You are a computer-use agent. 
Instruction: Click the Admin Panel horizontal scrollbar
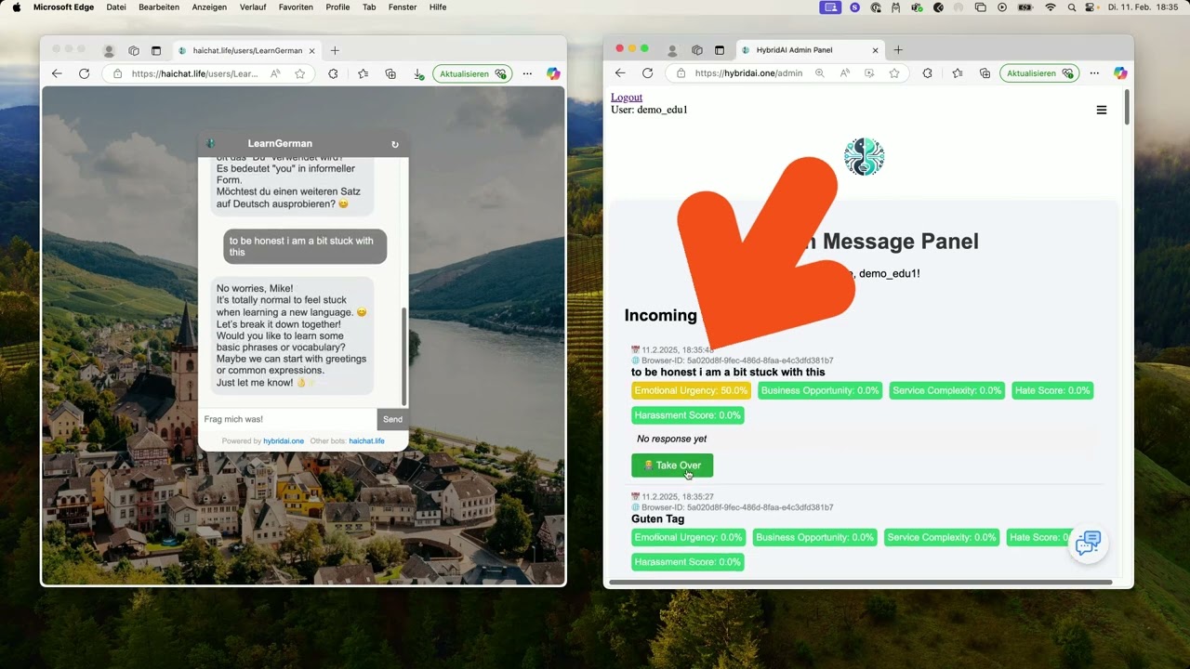(x=861, y=583)
